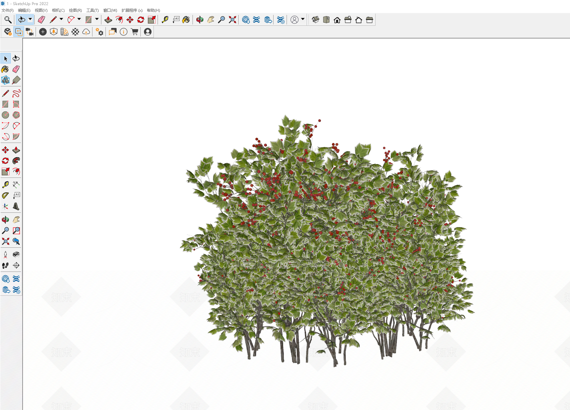
Task: Activate the Follow Me tool
Action: (16, 161)
